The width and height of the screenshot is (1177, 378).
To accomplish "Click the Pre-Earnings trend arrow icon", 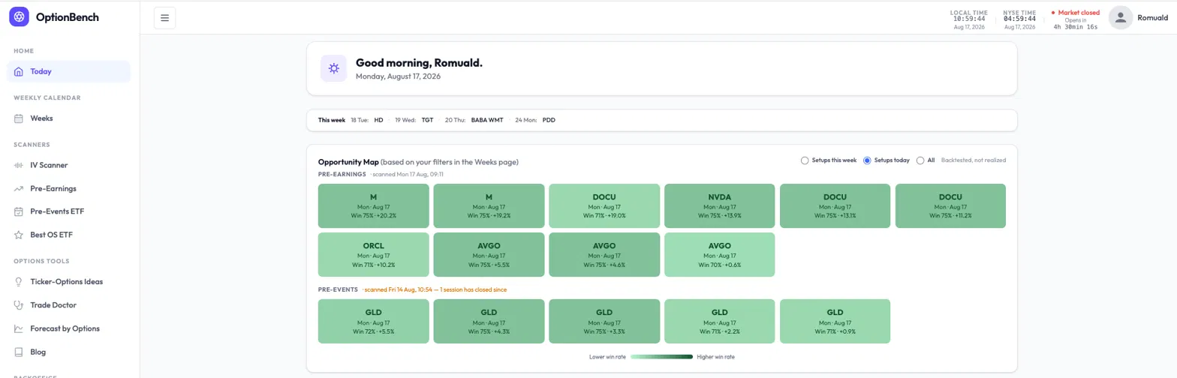I will click(19, 188).
